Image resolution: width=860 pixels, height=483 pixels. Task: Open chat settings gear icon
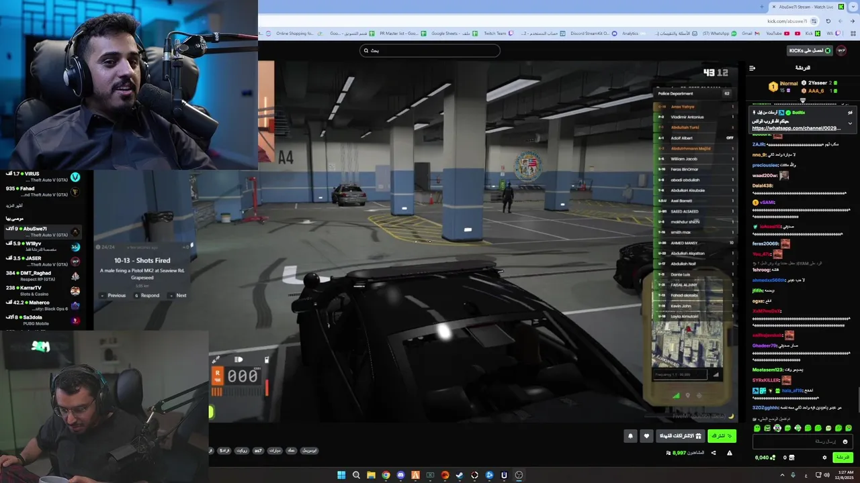824,458
